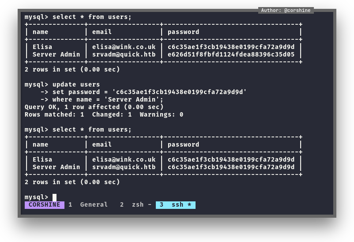Click the 'name' header in the first table
Image resolution: width=354 pixels, height=242 pixels.
pos(41,32)
